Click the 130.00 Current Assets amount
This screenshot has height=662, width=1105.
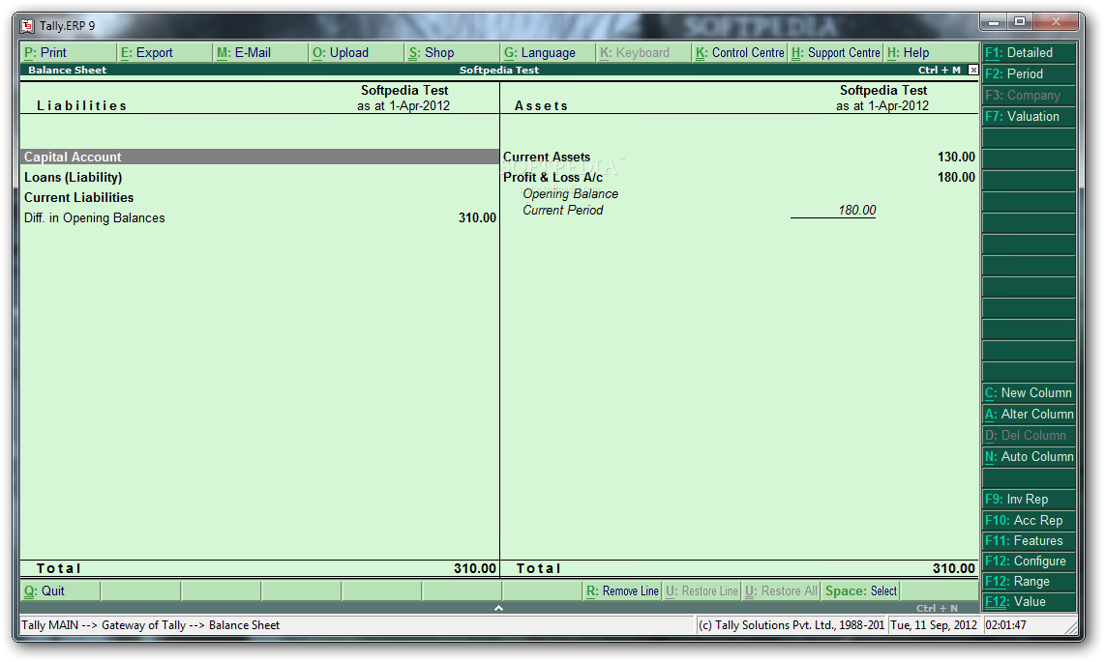coord(956,157)
